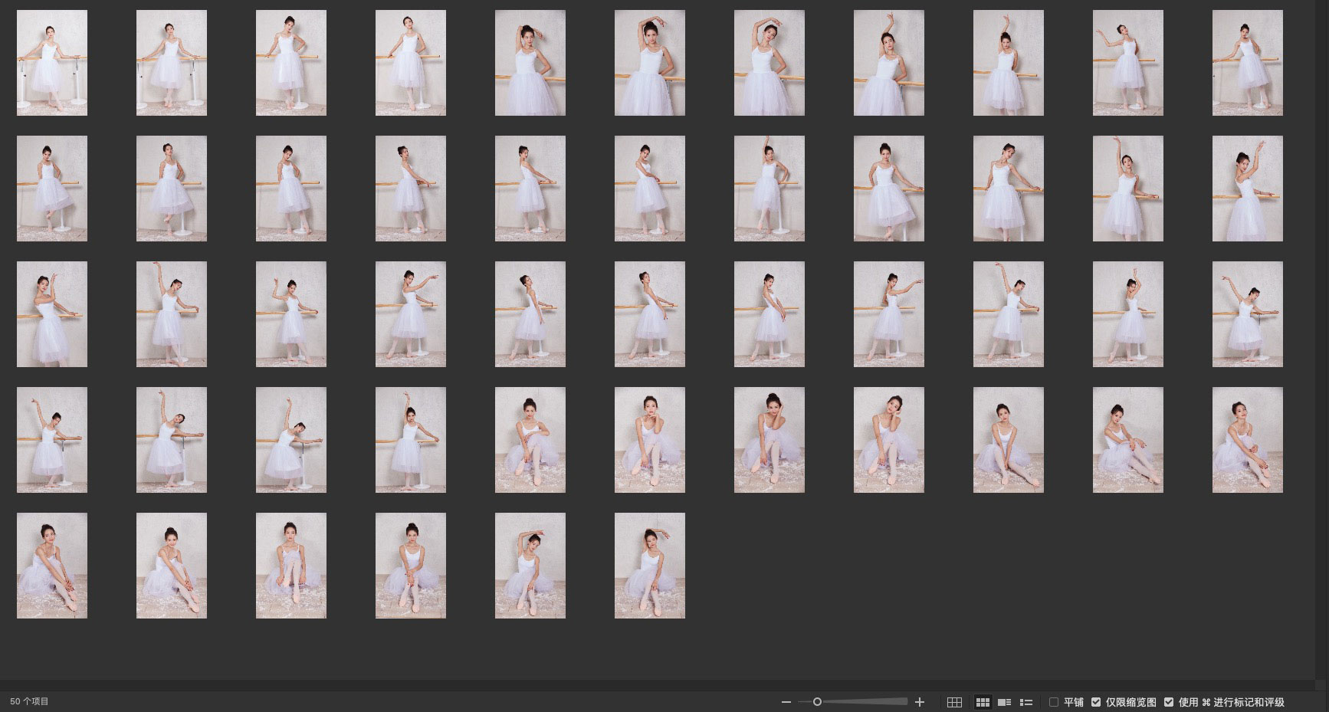Select the fifth thumbnail in the top row
This screenshot has width=1329, height=712.
(x=530, y=63)
